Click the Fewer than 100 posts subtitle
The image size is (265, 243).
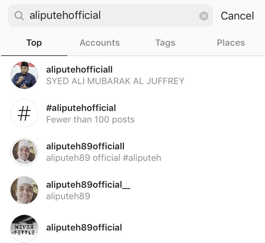[90, 120]
